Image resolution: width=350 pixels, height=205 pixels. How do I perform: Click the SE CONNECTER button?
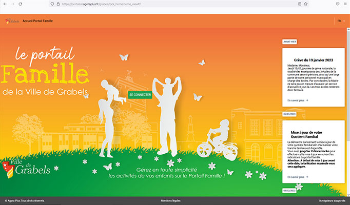[x=140, y=95]
